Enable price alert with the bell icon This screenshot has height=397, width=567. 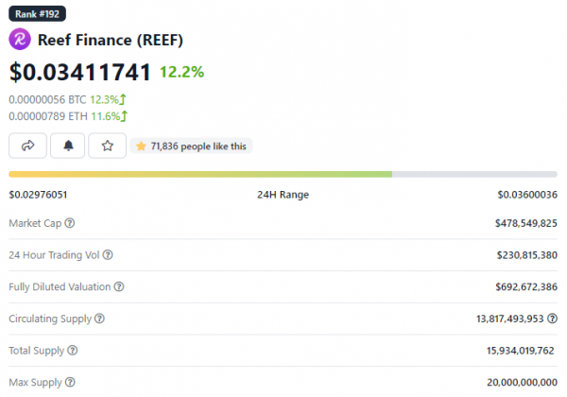[67, 146]
